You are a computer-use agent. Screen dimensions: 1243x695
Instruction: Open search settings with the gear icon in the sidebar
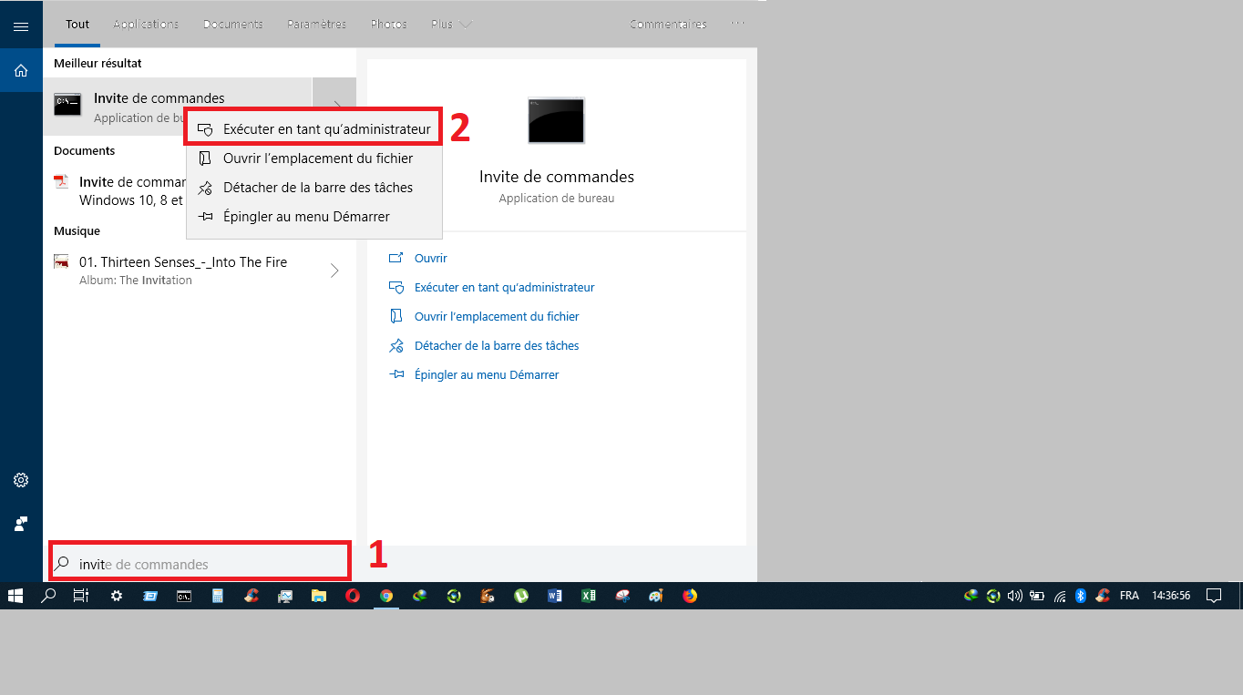click(21, 480)
